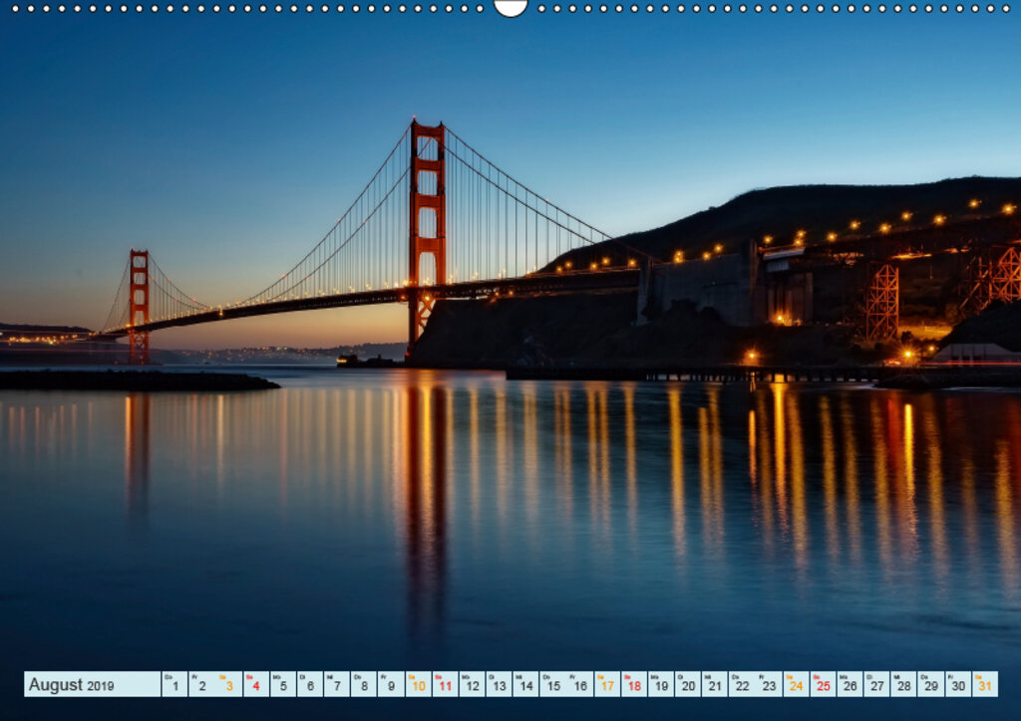The height and width of the screenshot is (721, 1021).
Task: Pick orange Saturday 24 cell
Action: [x=797, y=684]
